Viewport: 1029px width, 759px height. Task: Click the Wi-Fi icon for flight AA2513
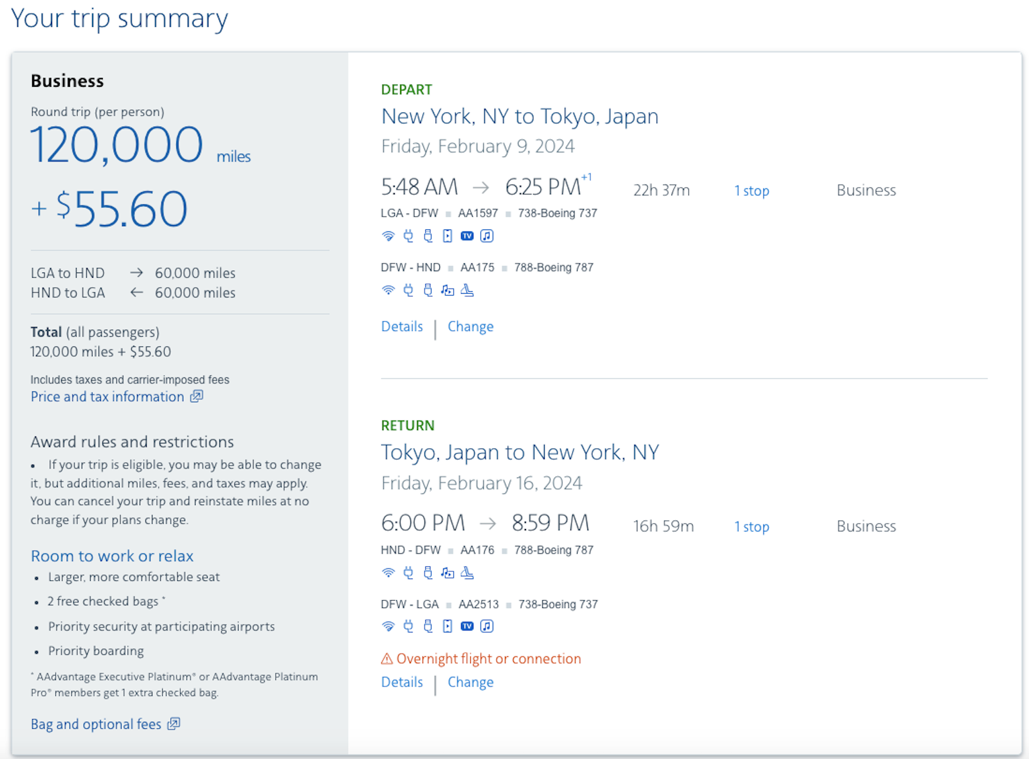coord(388,626)
